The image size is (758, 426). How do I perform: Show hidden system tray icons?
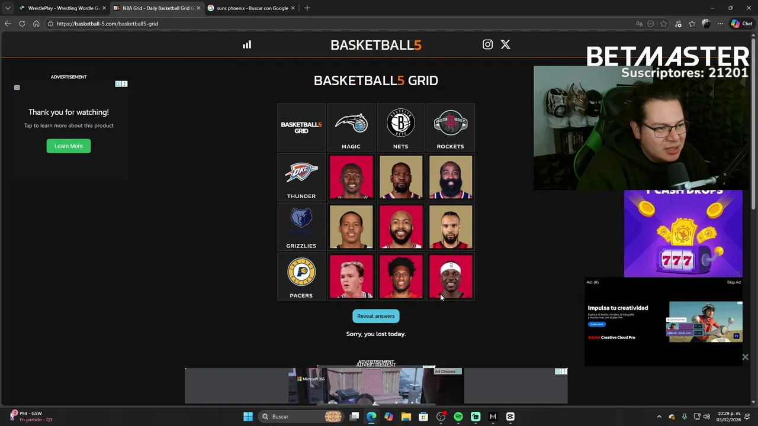[659, 417]
